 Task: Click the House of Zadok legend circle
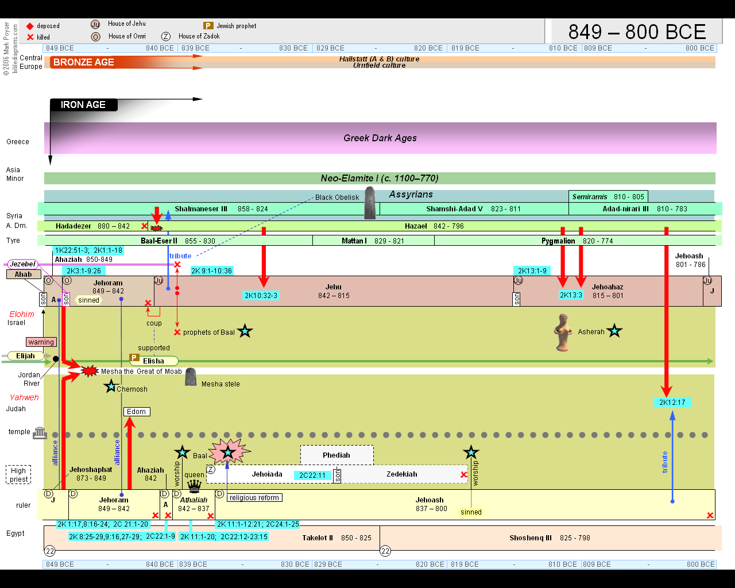[166, 36]
